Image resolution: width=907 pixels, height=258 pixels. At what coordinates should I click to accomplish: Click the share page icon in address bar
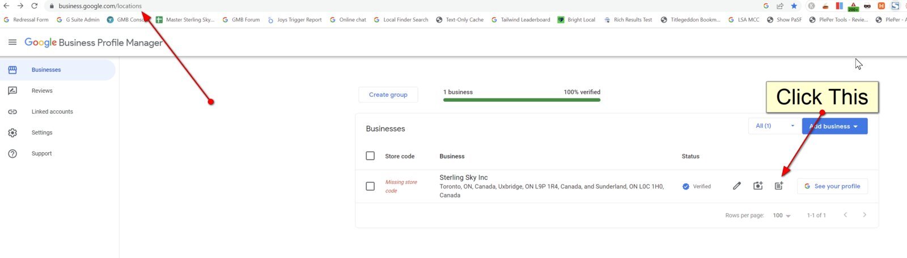[x=780, y=6]
